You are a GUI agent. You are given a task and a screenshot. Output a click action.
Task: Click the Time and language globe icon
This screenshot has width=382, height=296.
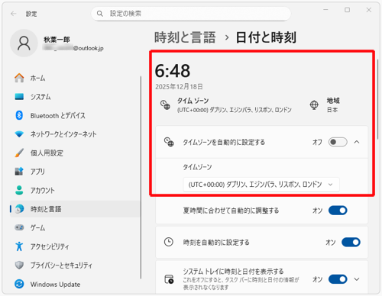[19, 209]
